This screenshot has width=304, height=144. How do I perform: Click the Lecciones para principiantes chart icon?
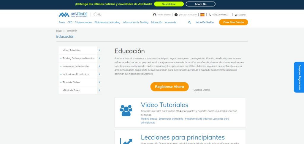point(126,141)
